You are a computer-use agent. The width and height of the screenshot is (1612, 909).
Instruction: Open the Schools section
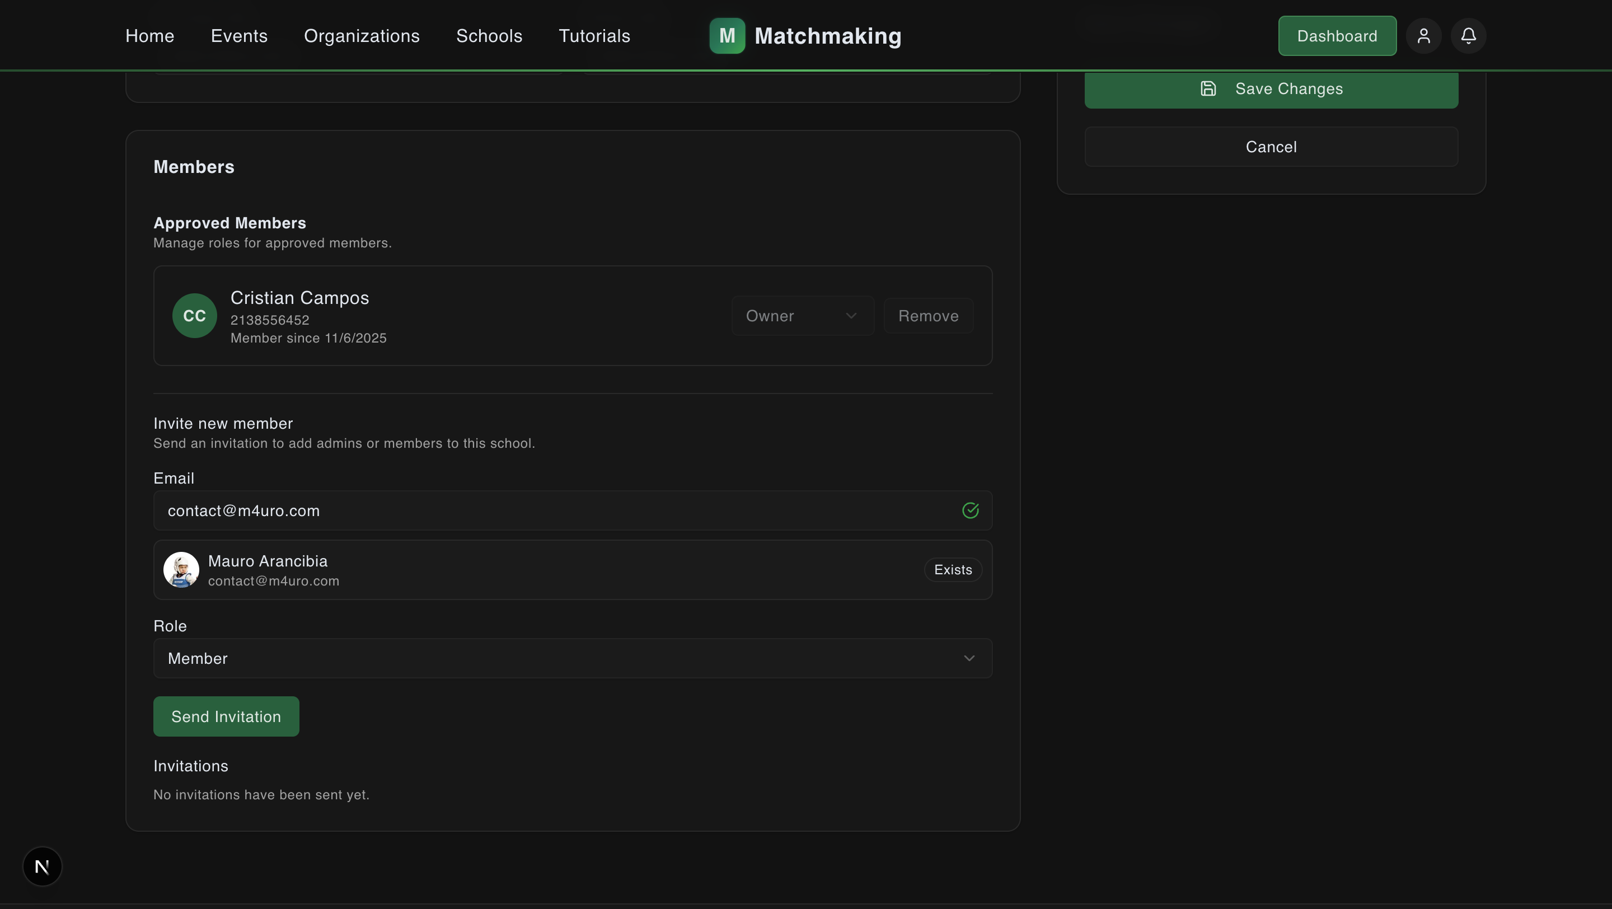click(x=489, y=36)
